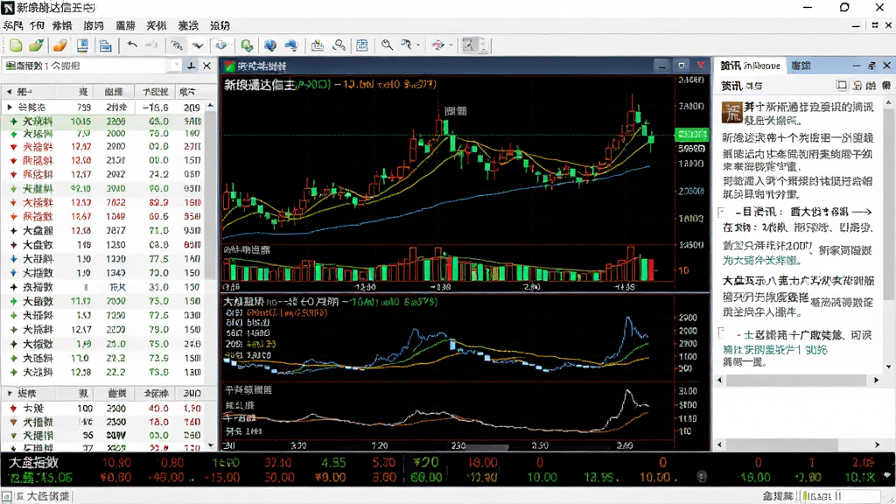Click the orange eraser-shaped toolbar icon

pos(59,45)
